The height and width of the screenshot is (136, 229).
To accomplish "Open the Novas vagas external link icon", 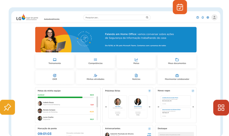I will coord(193,91).
